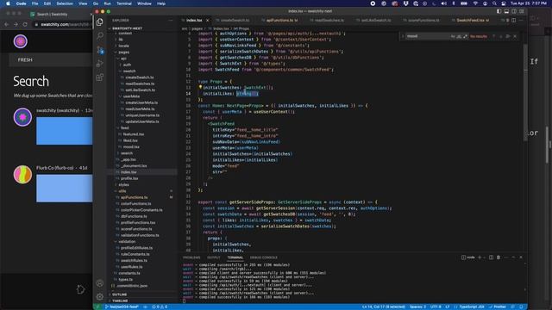Viewport: 552px width, 310px height.
Task: Click the first blue swatch in browser
Action: 65,131
